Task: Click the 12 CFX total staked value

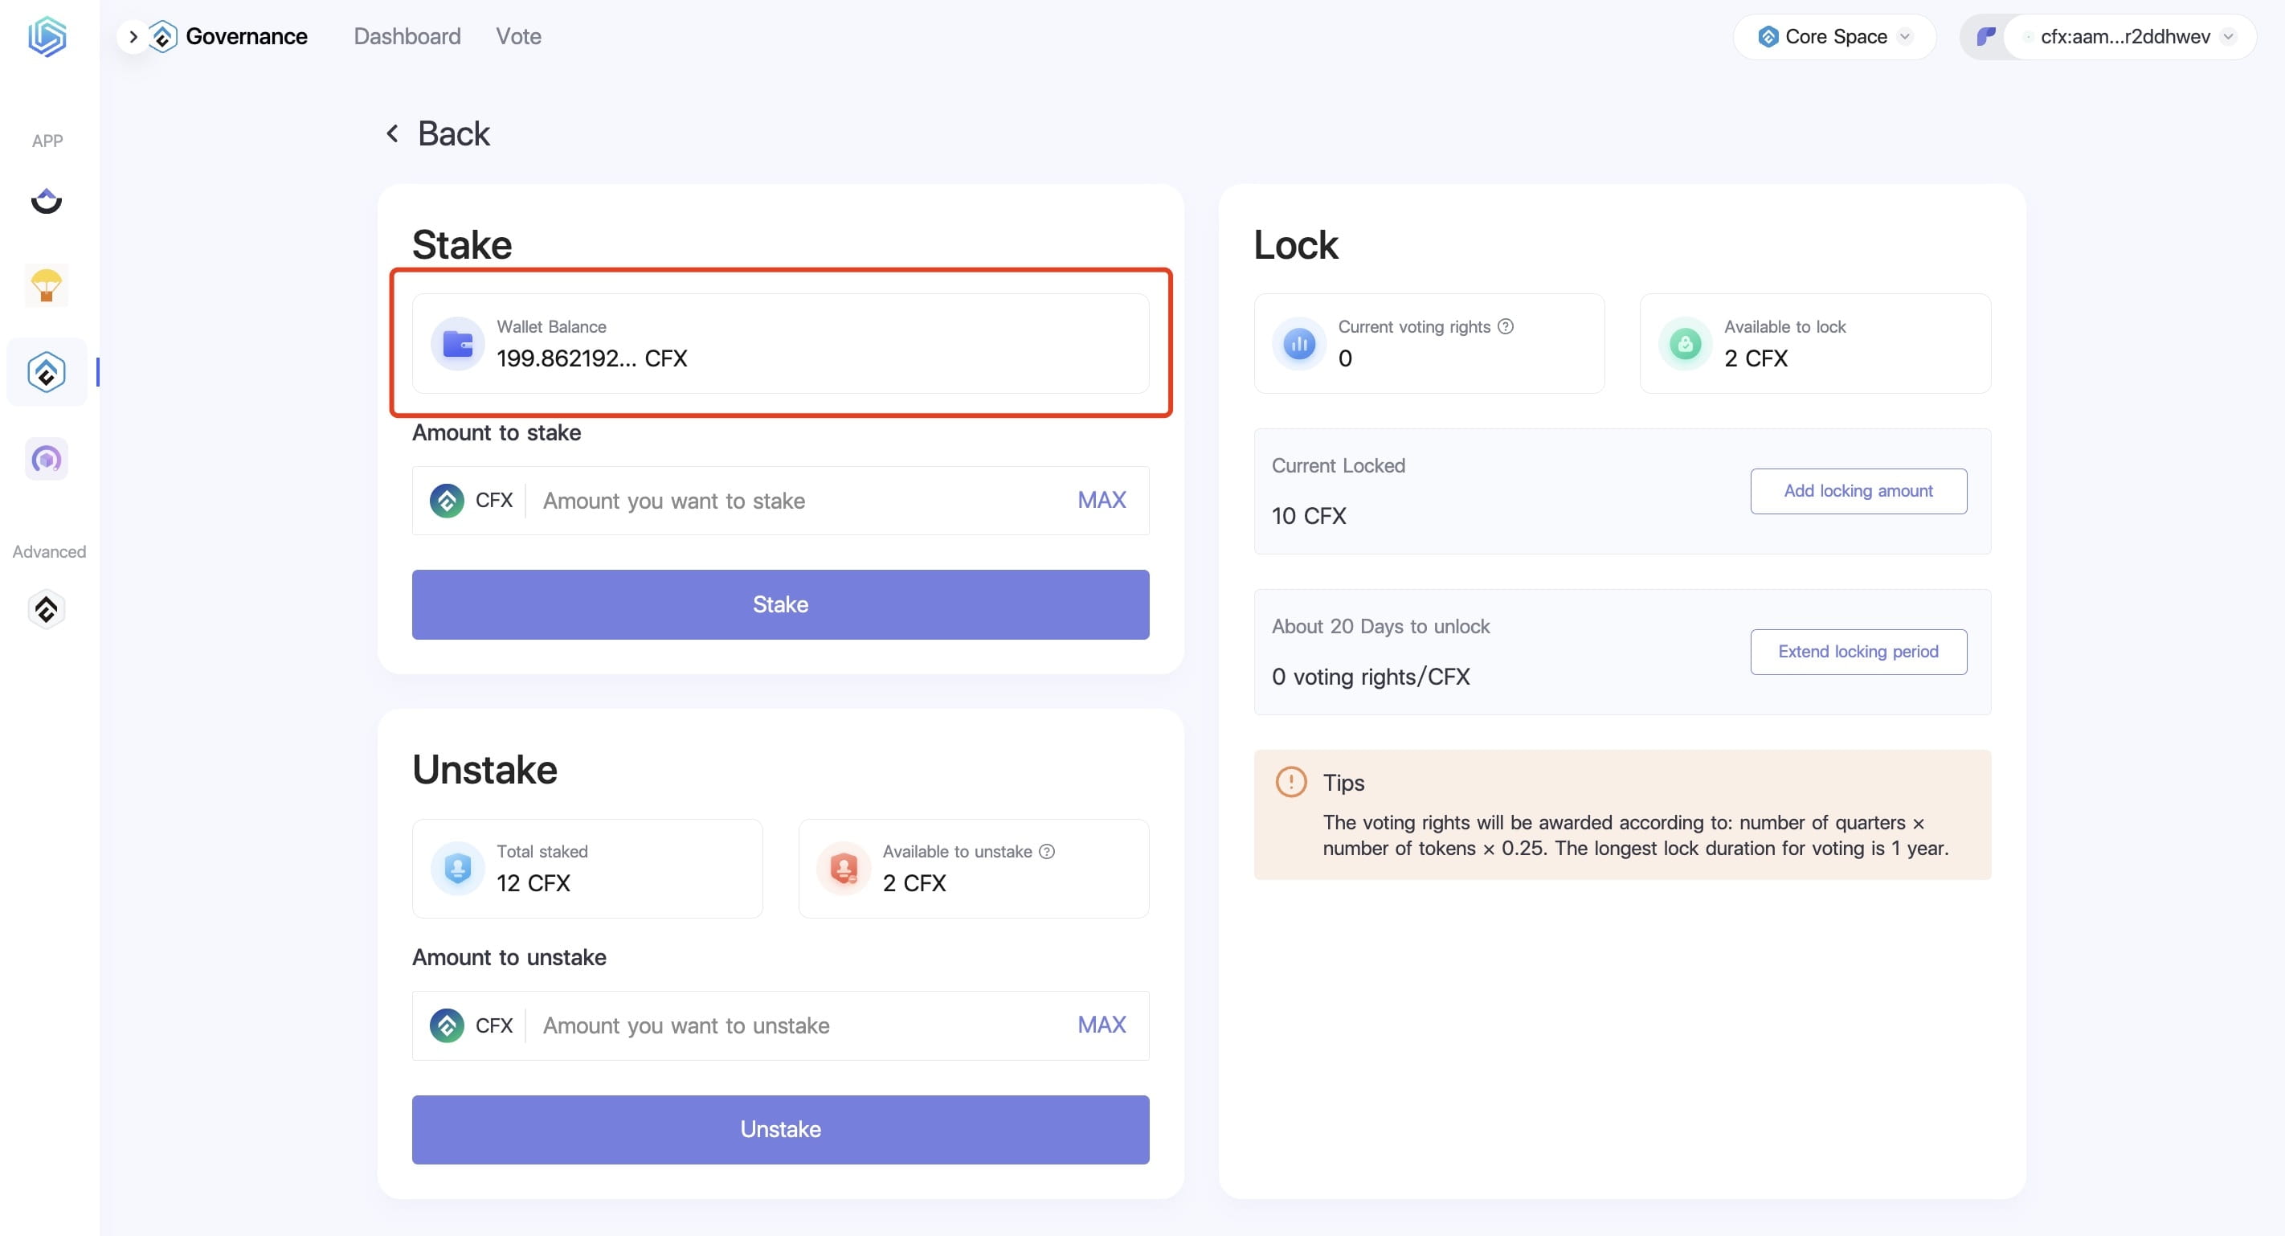Action: click(533, 883)
